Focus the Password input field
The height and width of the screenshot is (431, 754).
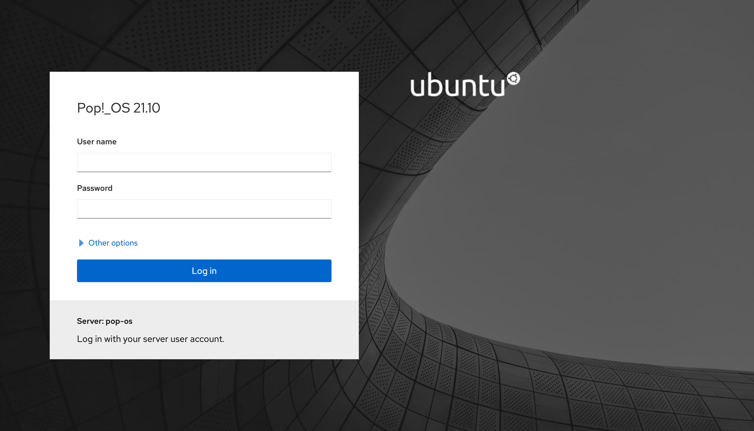coord(204,209)
